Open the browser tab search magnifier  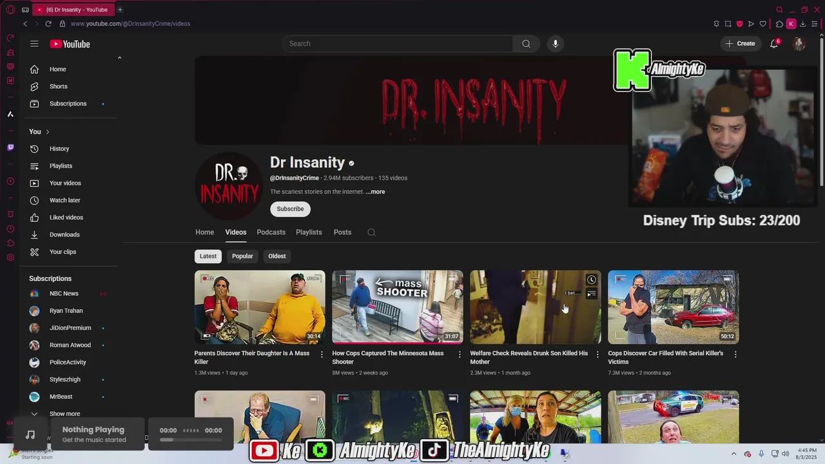click(x=779, y=10)
